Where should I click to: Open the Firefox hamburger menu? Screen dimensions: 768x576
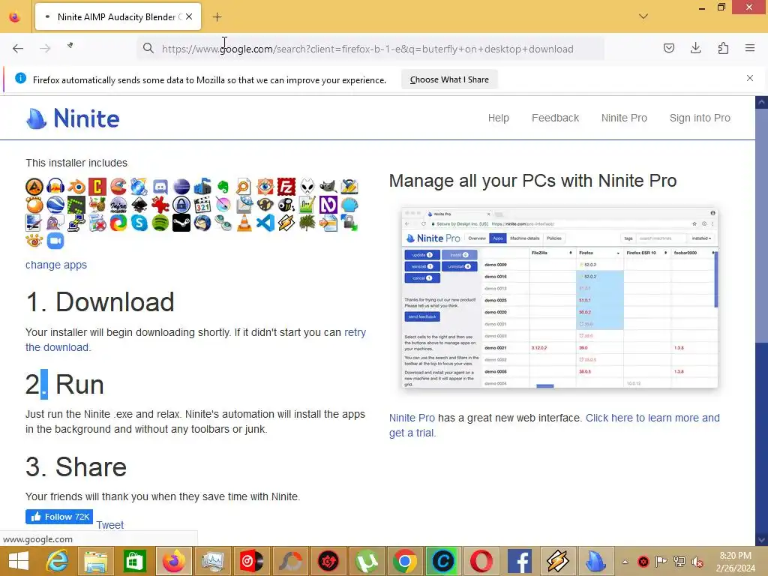750,48
